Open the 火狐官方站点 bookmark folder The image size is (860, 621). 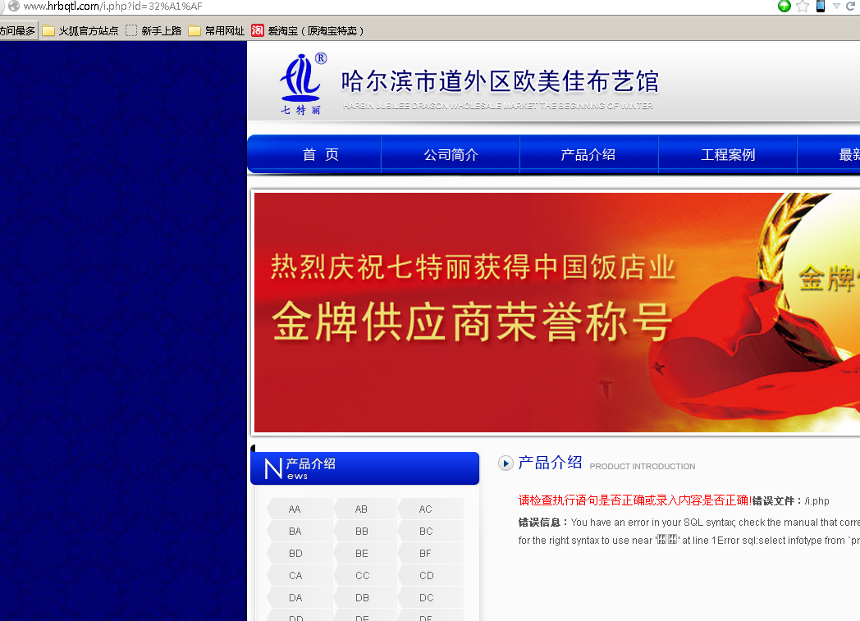[x=80, y=30]
